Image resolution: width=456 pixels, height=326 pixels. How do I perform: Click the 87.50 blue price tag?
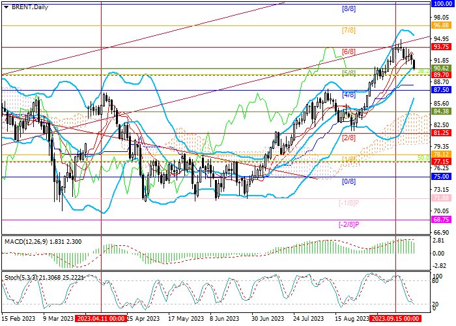441,90
